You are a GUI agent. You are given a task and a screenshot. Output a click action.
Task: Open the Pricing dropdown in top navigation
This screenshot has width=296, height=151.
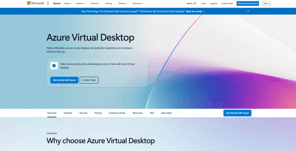110,3
